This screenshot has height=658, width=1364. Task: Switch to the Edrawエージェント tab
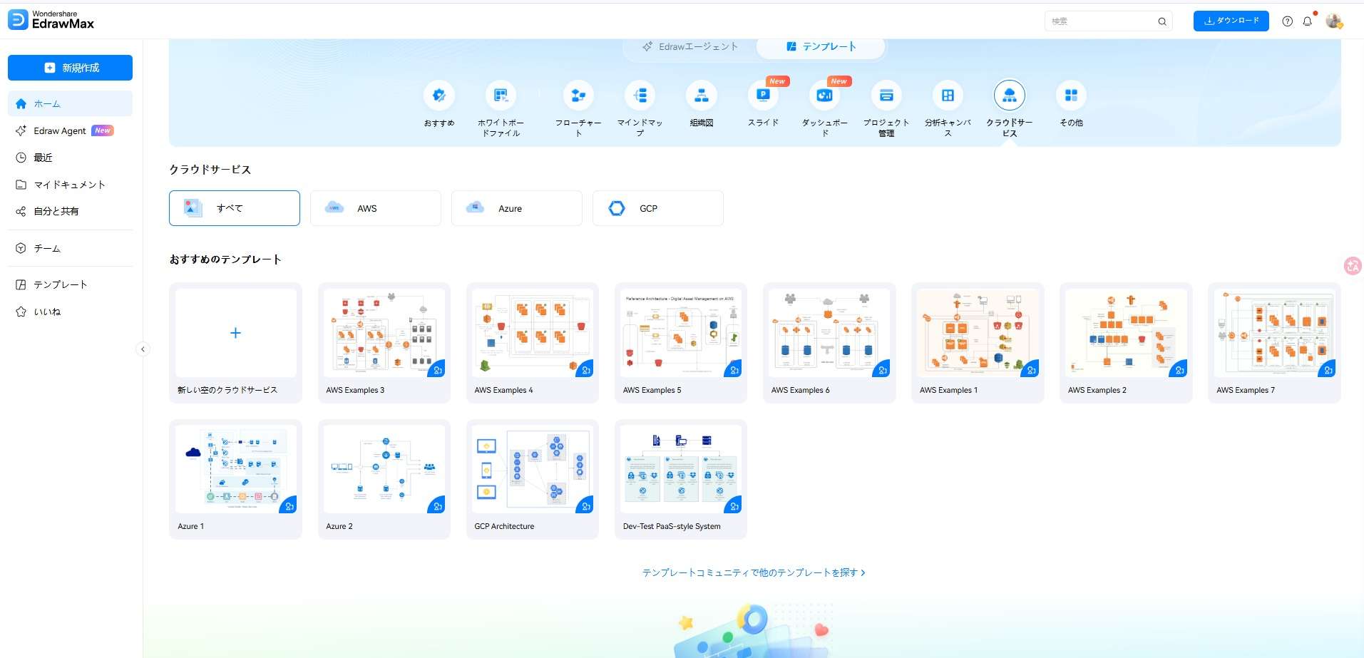coord(687,46)
